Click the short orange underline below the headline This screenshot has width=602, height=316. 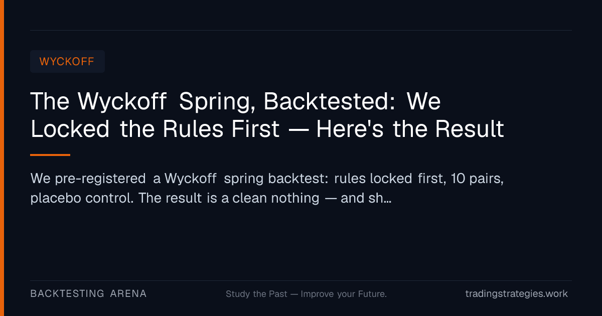click(50, 155)
